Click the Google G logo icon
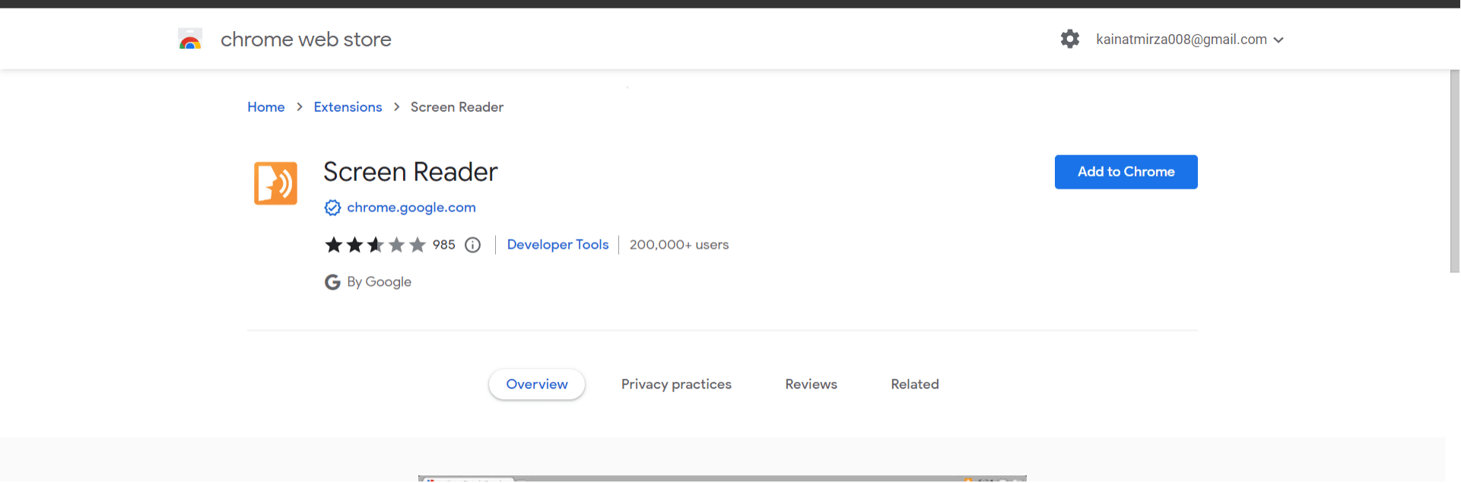 pos(332,282)
